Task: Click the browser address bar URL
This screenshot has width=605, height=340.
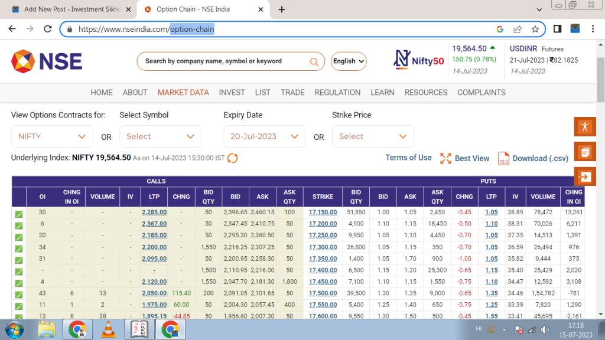Action: point(147,30)
